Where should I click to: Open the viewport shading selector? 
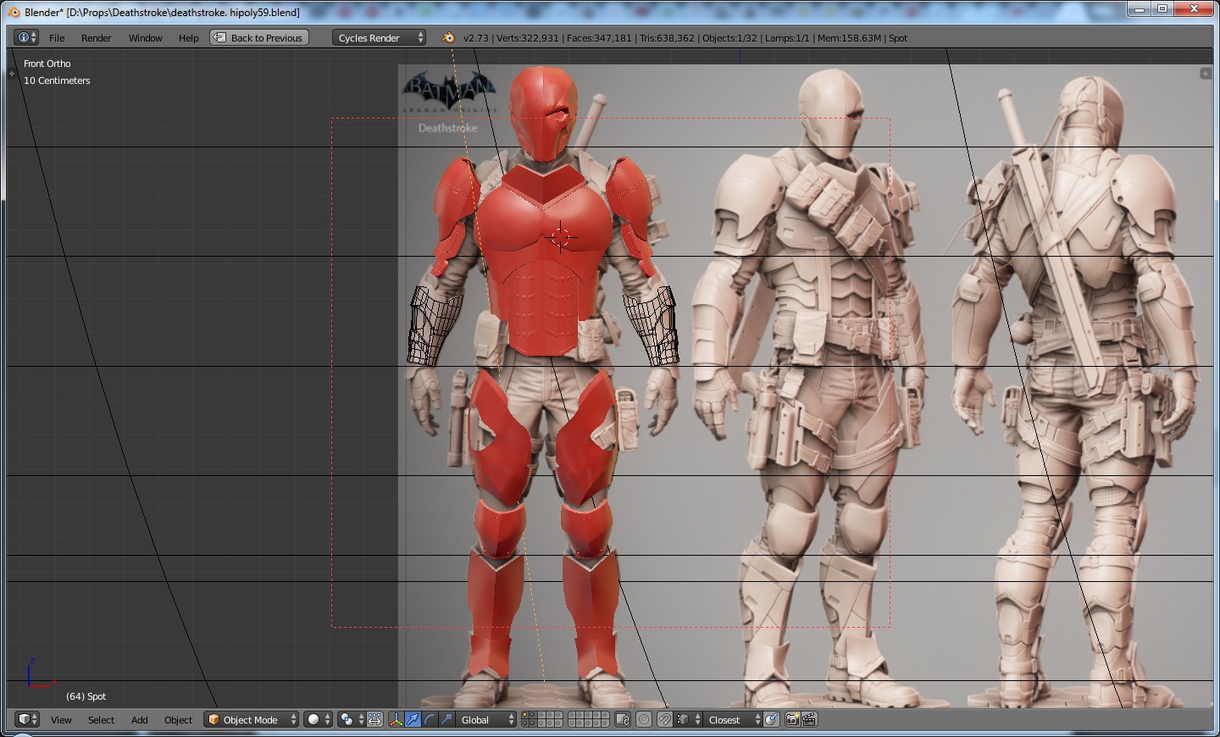pyautogui.click(x=319, y=719)
